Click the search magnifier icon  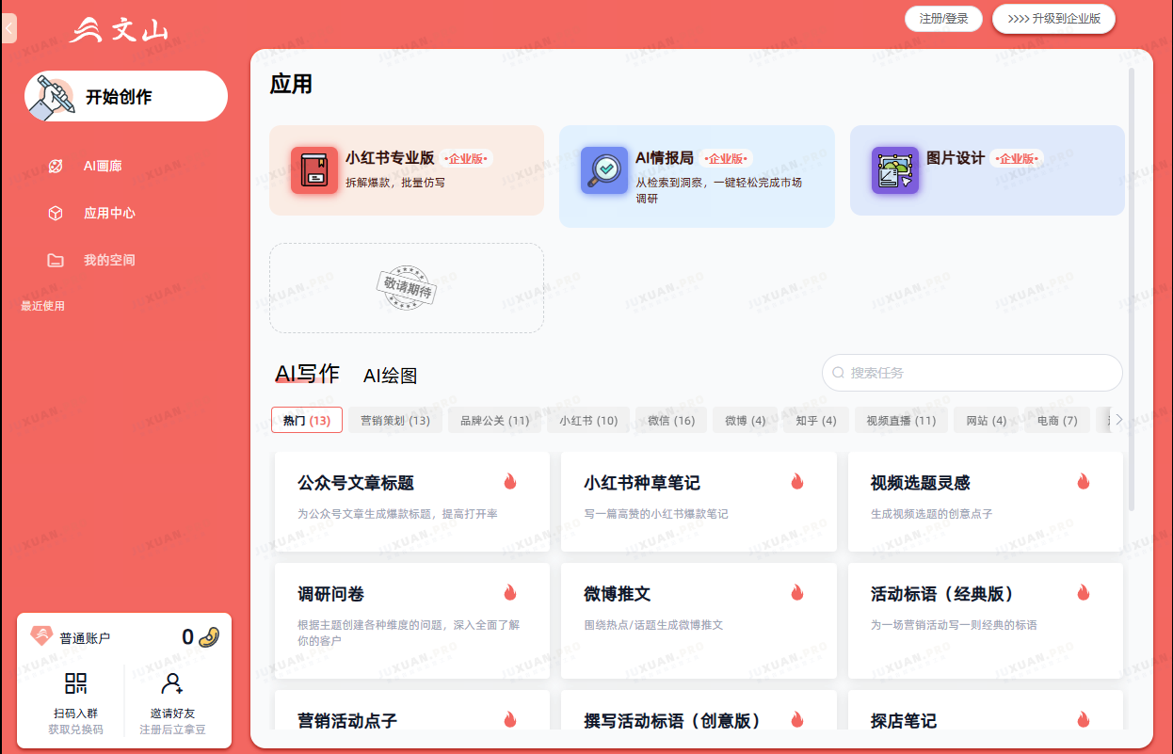[x=839, y=373]
